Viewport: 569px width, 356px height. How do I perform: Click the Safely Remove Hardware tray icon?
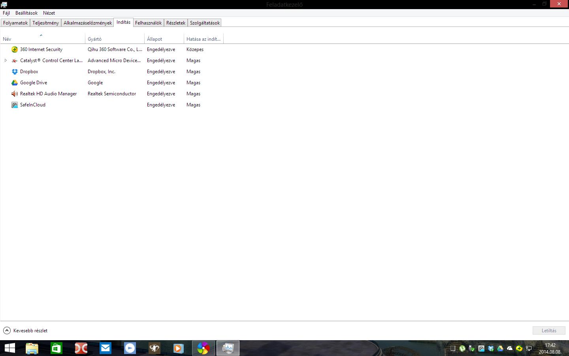tap(472, 348)
